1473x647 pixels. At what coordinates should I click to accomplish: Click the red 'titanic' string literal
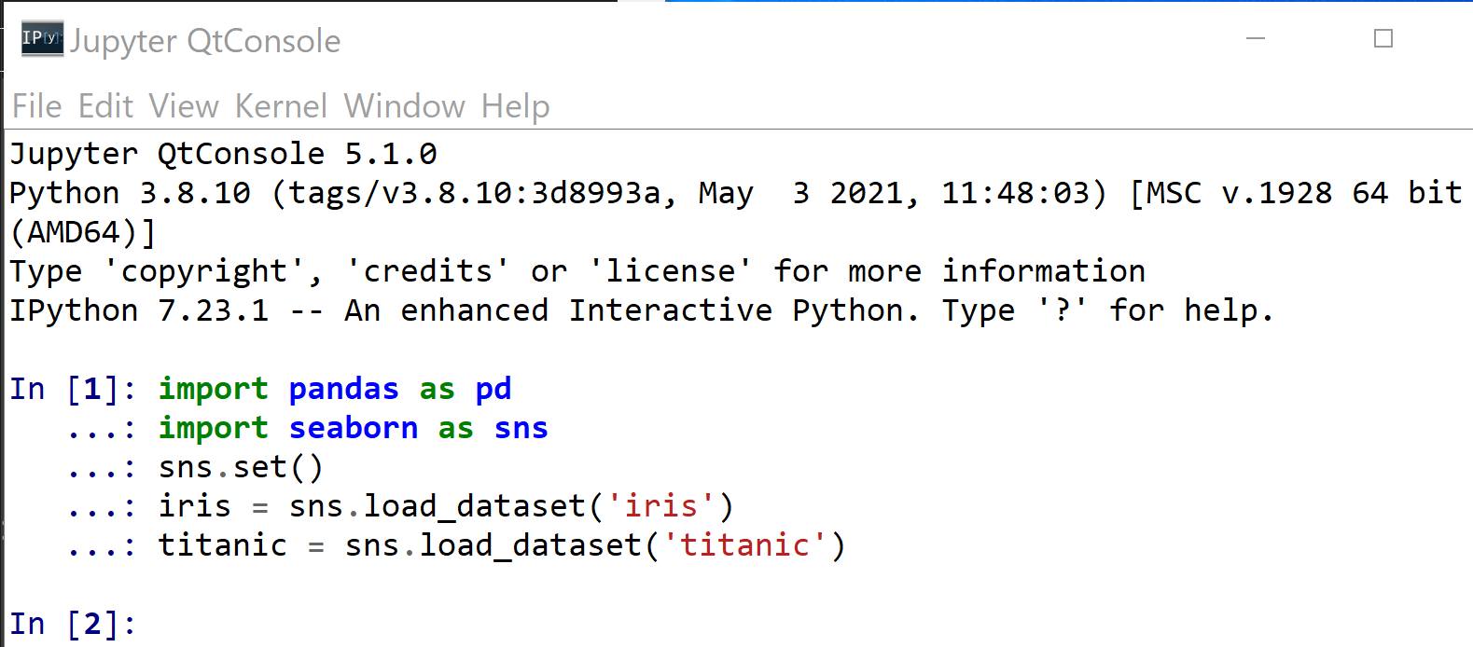pyautogui.click(x=744, y=545)
